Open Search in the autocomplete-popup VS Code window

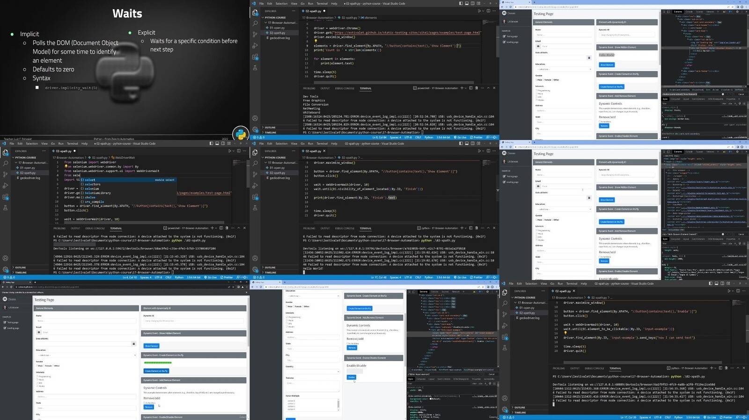6,164
